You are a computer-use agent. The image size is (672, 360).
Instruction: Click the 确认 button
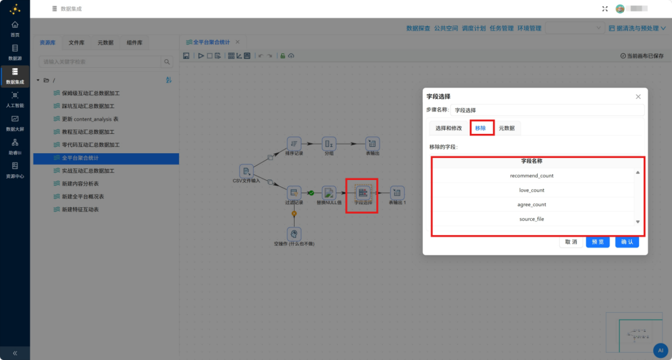627,242
